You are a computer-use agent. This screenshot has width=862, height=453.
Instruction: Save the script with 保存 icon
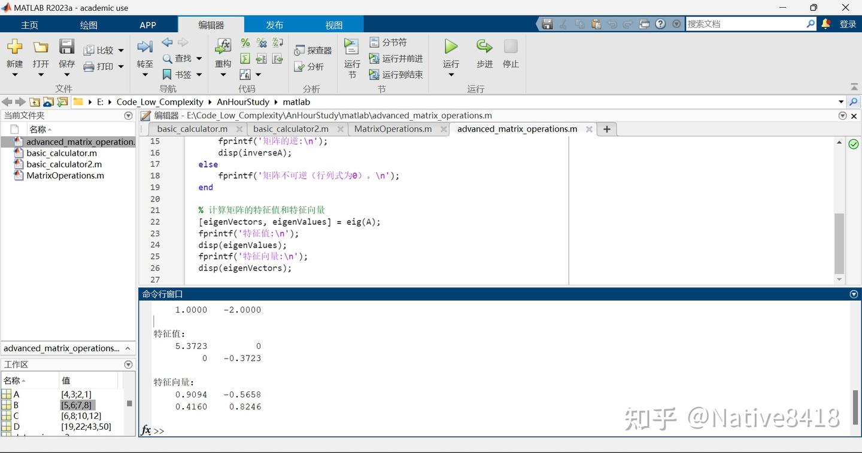pos(66,47)
